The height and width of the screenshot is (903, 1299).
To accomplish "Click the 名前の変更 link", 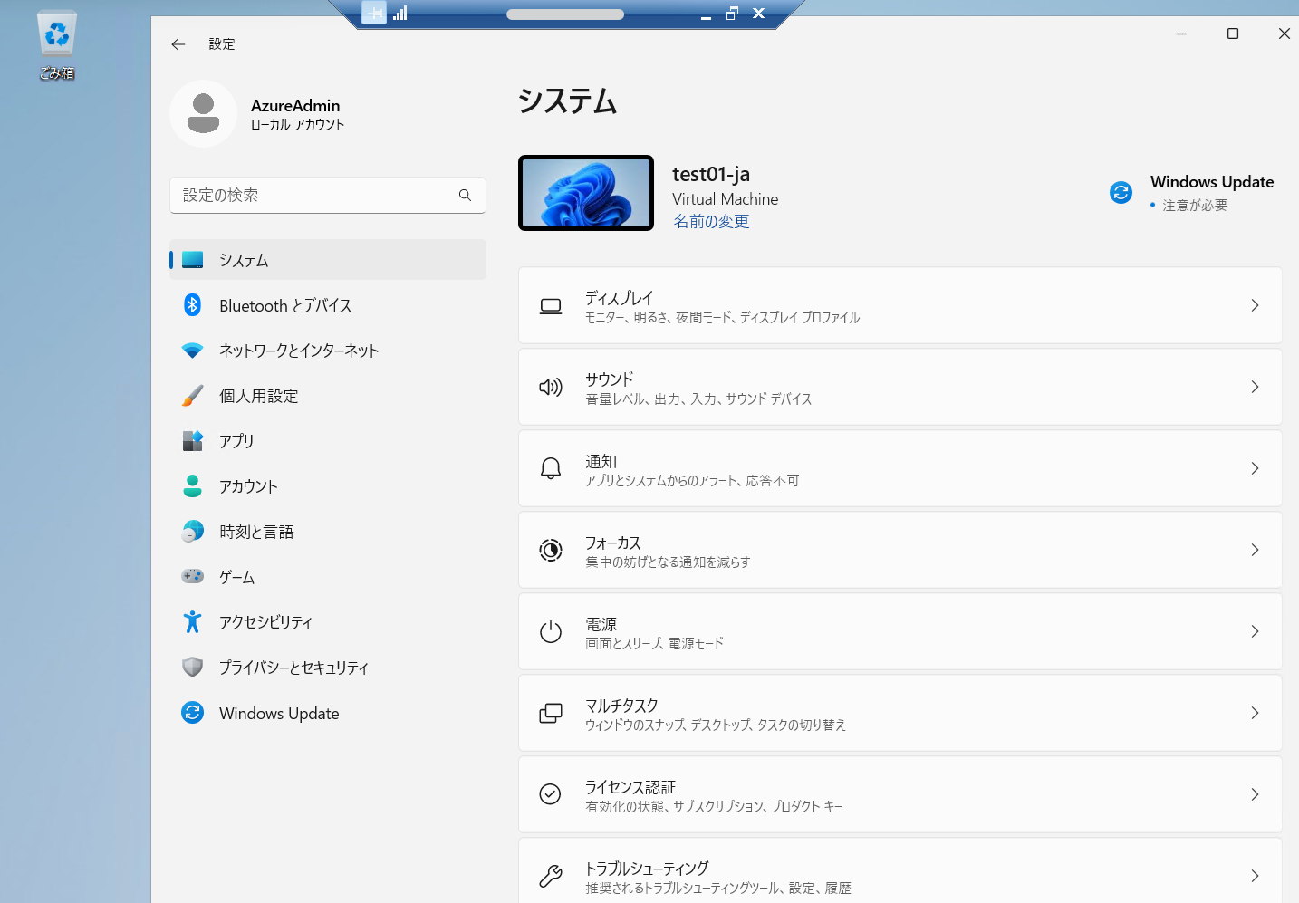I will [x=711, y=222].
